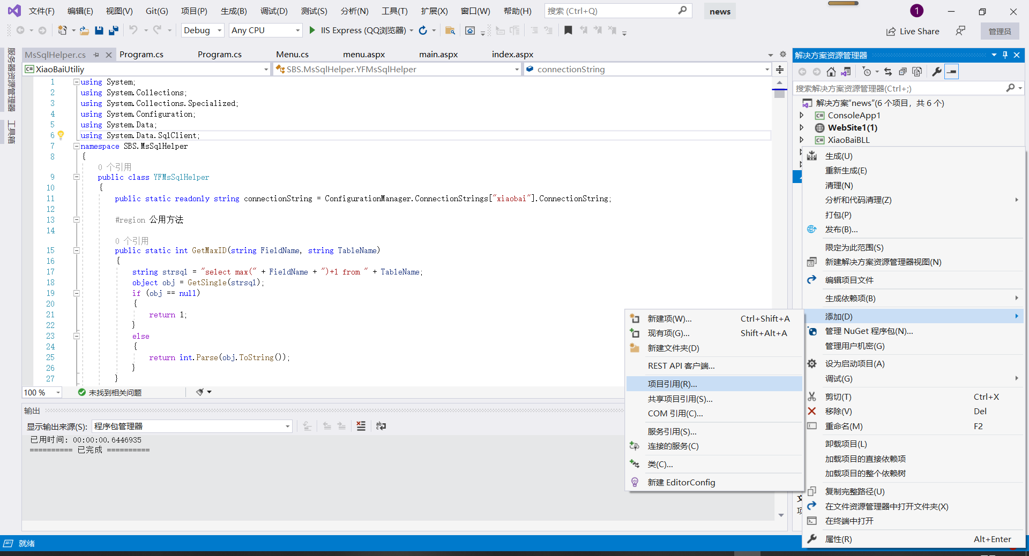
Task: Click the split editor icon above scrollbar
Action: click(x=780, y=70)
